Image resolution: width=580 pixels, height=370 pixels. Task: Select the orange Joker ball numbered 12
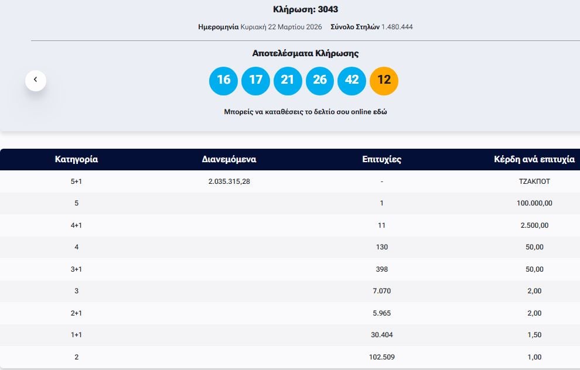click(x=384, y=80)
